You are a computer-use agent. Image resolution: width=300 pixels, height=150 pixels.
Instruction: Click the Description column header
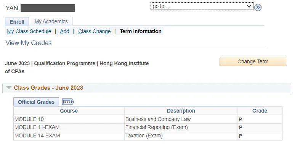[x=181, y=111]
